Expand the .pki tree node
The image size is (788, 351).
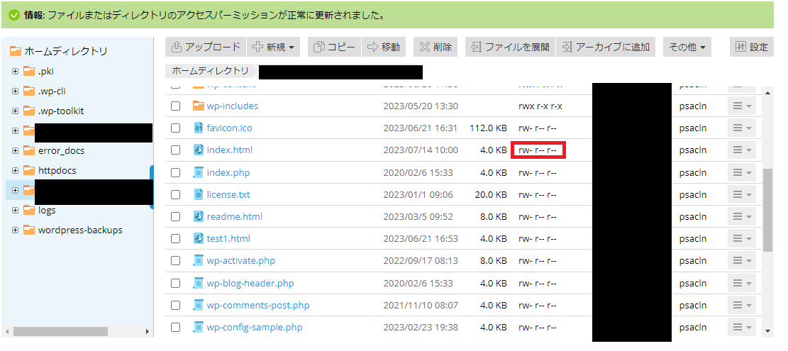coord(15,72)
